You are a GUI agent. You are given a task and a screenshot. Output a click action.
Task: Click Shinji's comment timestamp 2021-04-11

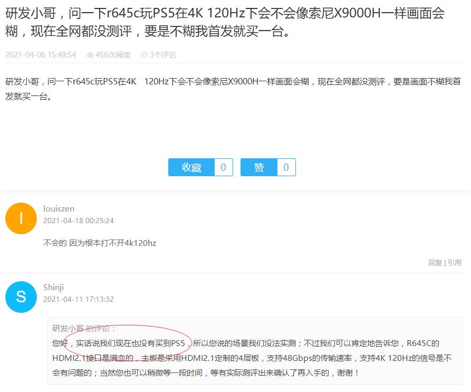tap(79, 300)
